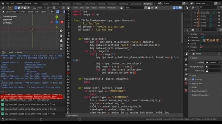222x124 pixels.
Task: Hide O.002 object via eye icon
Action: (219, 19)
